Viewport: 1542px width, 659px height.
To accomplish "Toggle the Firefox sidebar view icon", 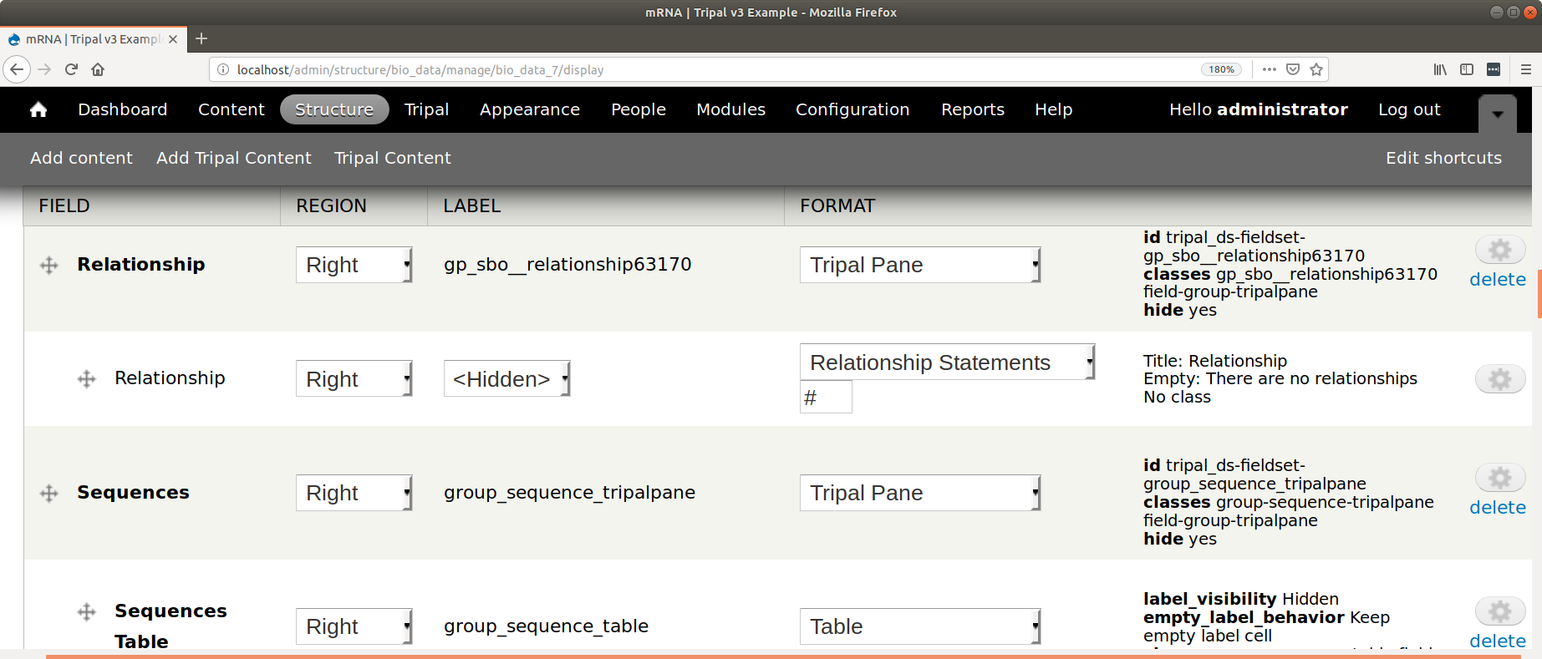I will (1467, 69).
